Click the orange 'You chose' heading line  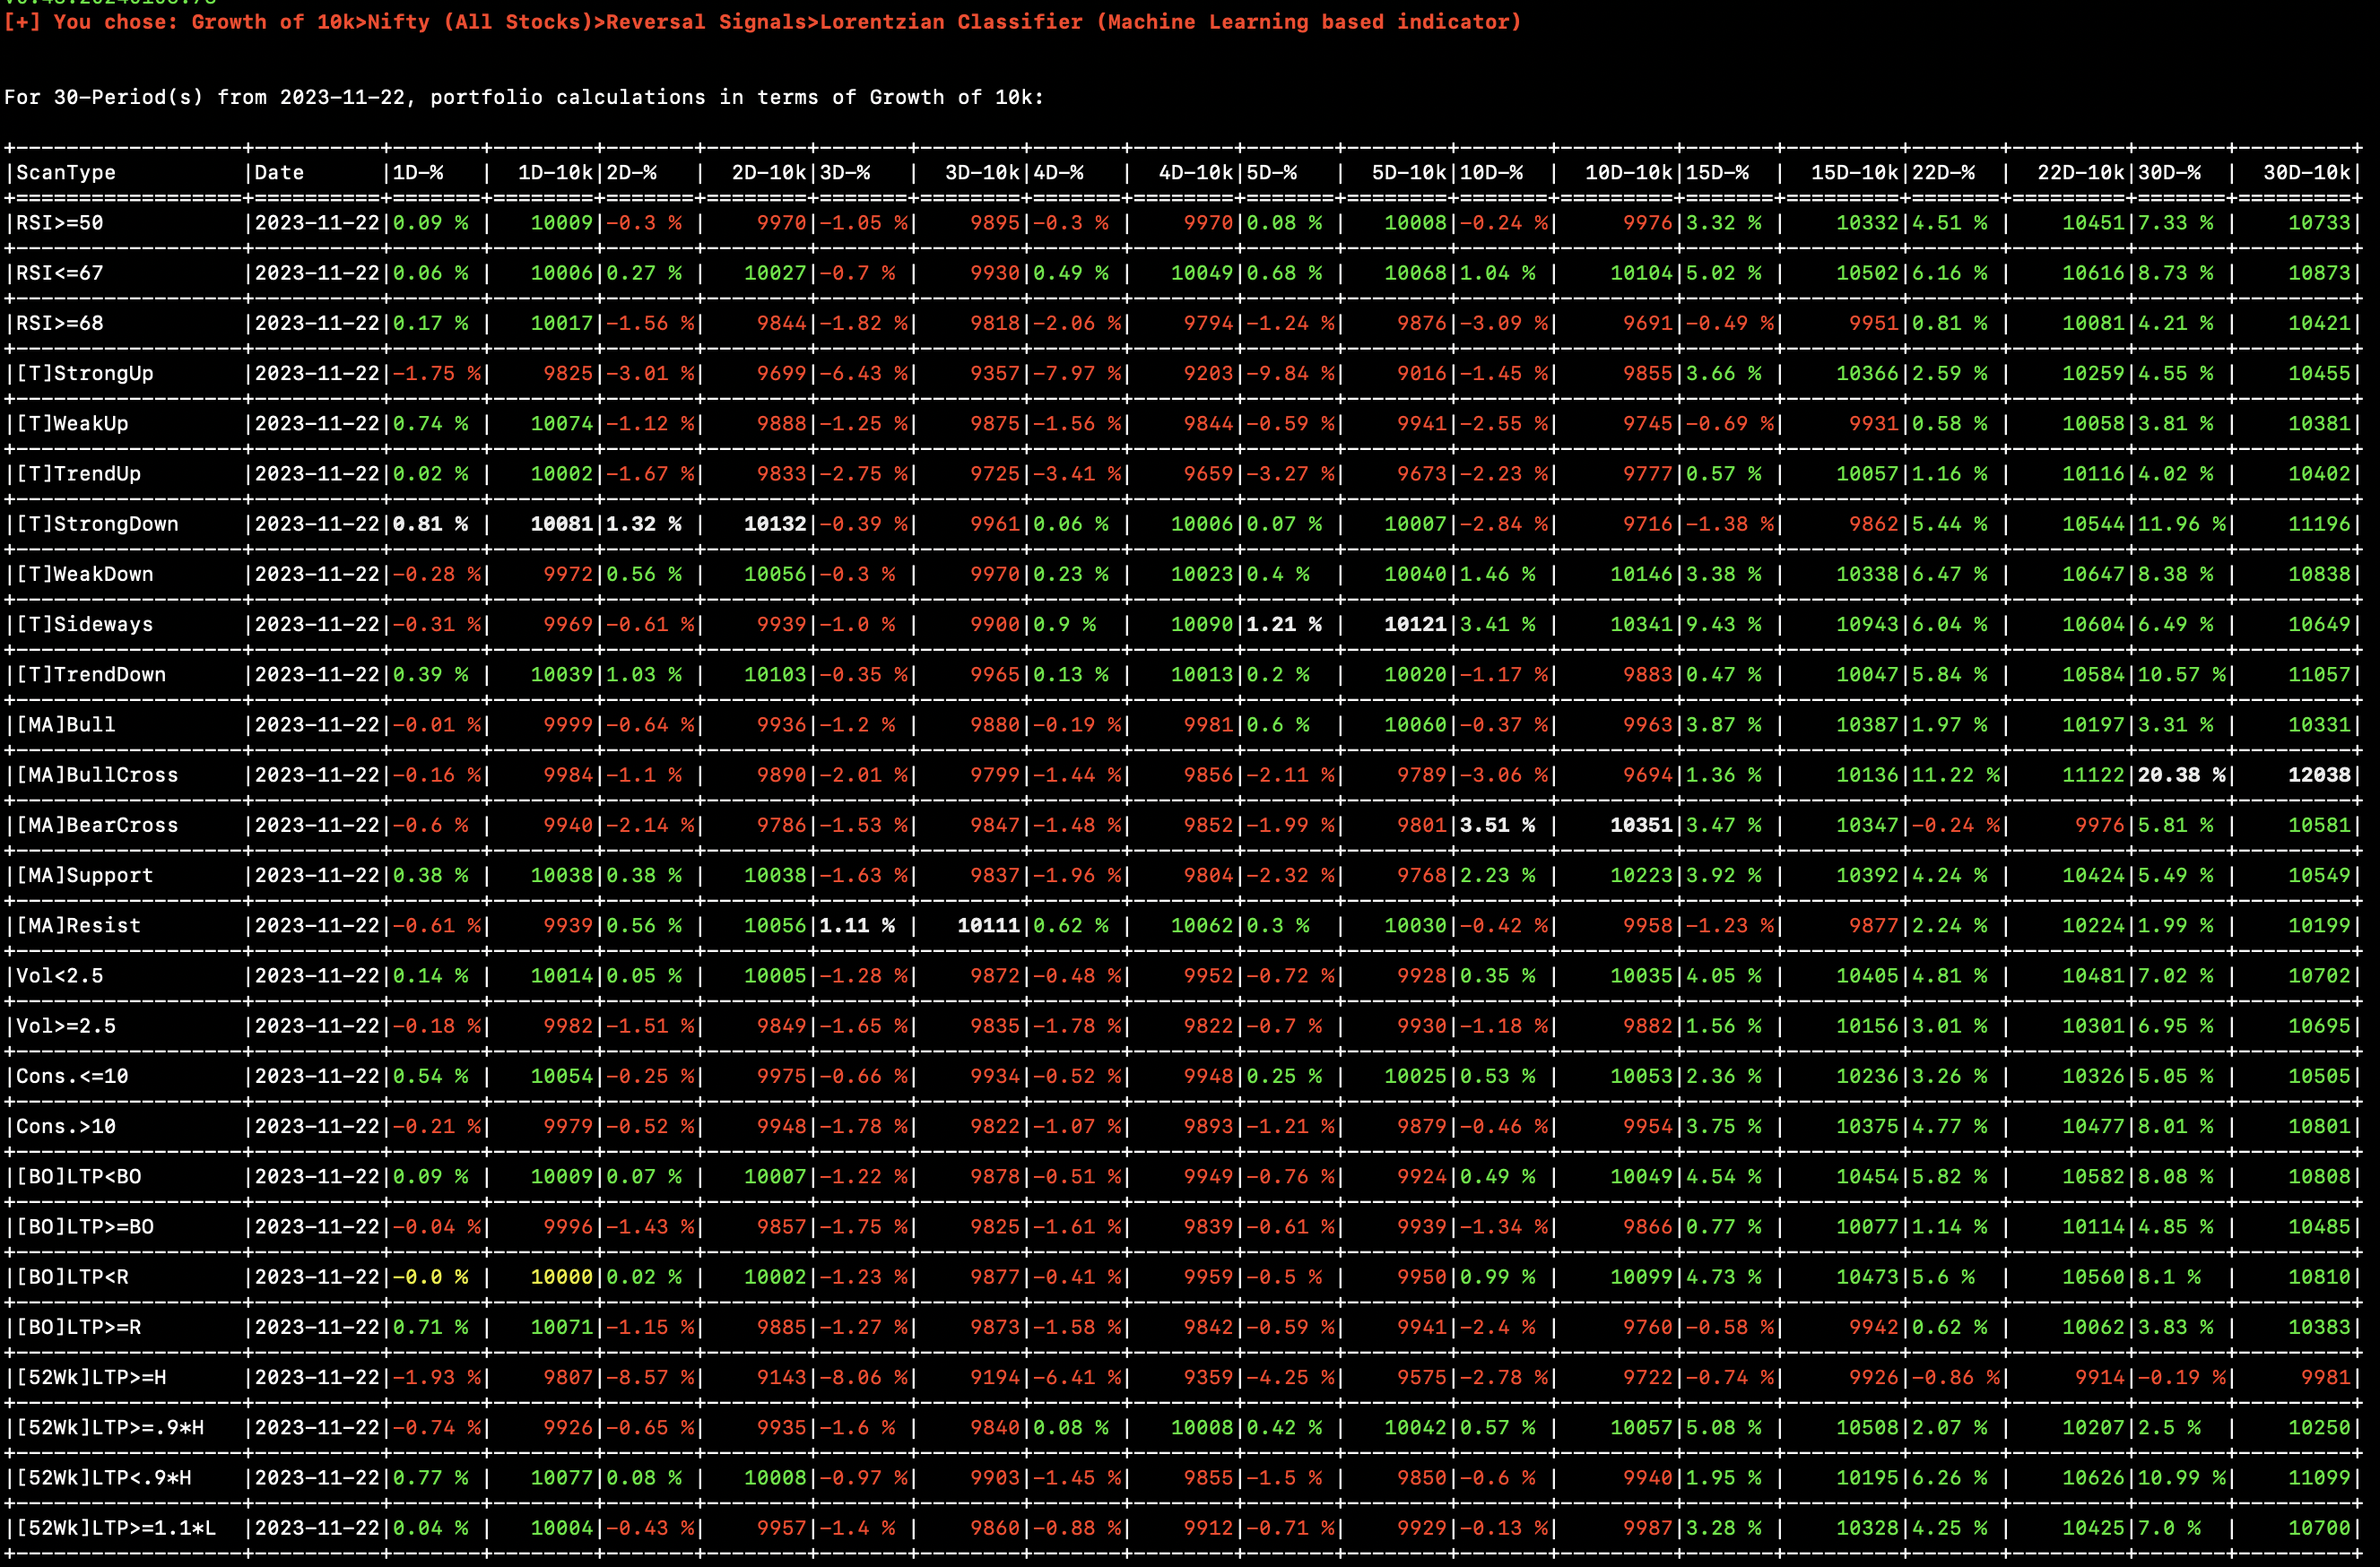(x=761, y=21)
